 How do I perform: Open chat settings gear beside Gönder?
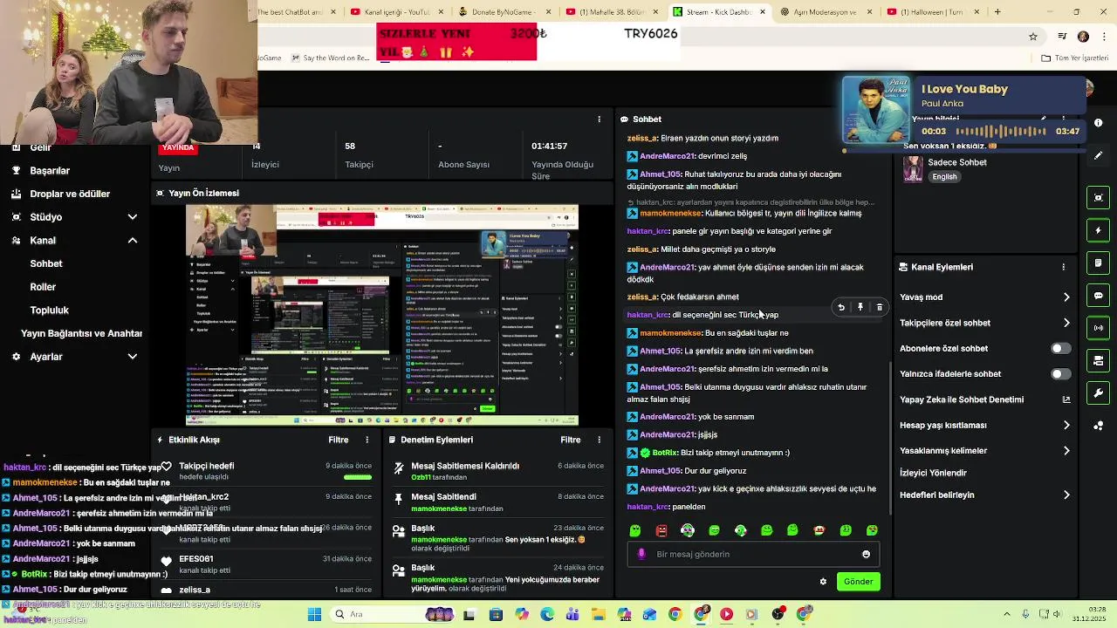tap(823, 582)
